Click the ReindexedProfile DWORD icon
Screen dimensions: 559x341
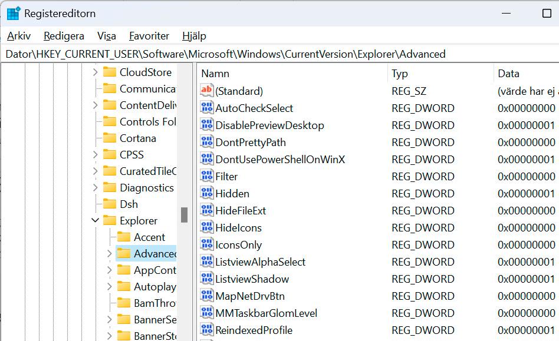[x=207, y=330]
